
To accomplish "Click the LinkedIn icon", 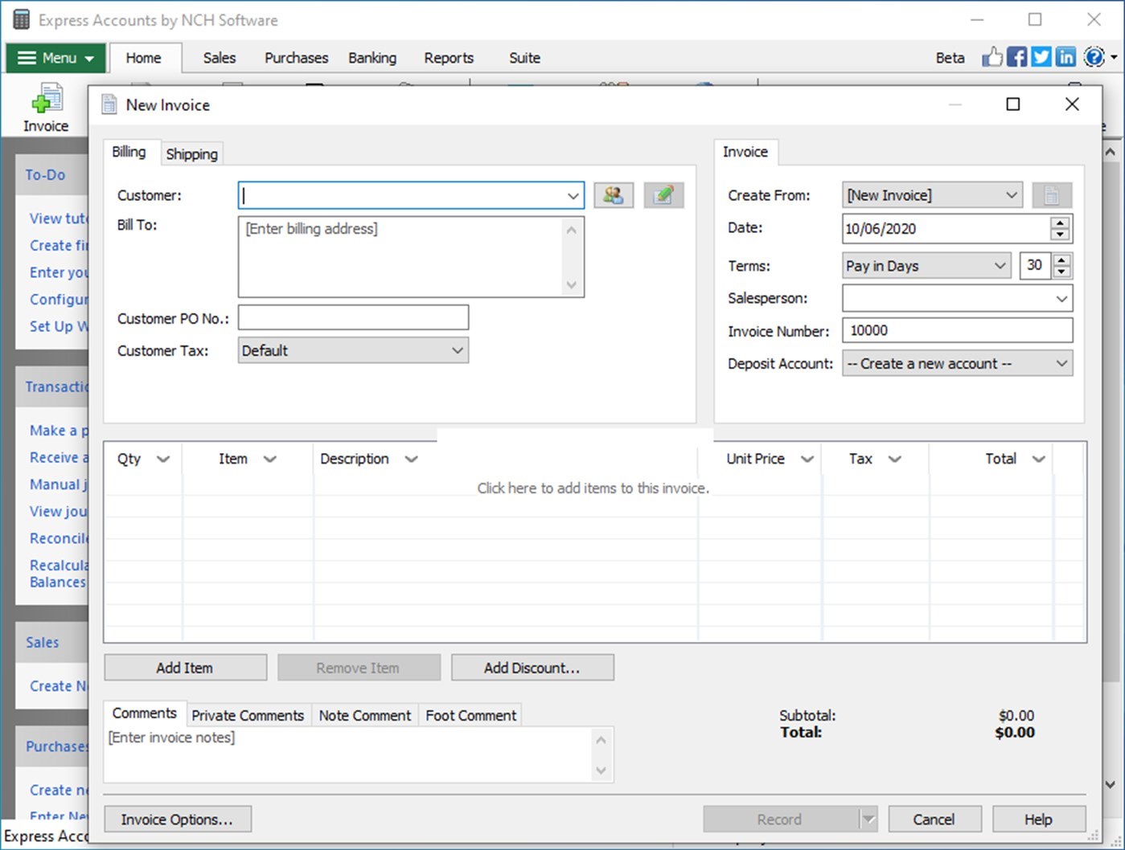I will 1065,56.
